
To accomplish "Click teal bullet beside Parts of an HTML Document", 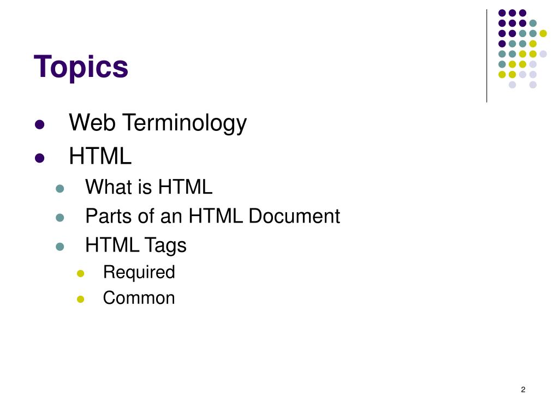I will click(60, 218).
